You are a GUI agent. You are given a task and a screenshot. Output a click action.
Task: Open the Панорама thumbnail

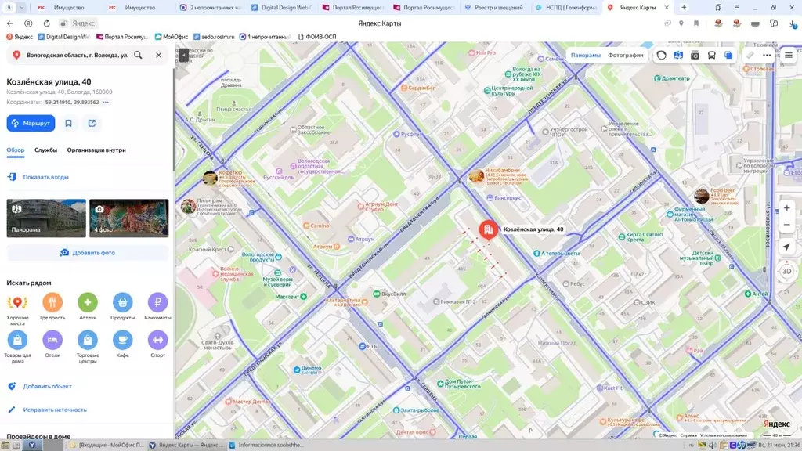tap(46, 218)
